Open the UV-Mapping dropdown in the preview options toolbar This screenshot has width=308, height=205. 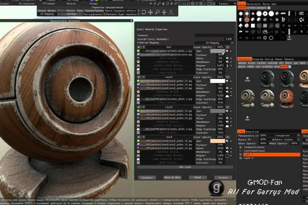(49, 14)
